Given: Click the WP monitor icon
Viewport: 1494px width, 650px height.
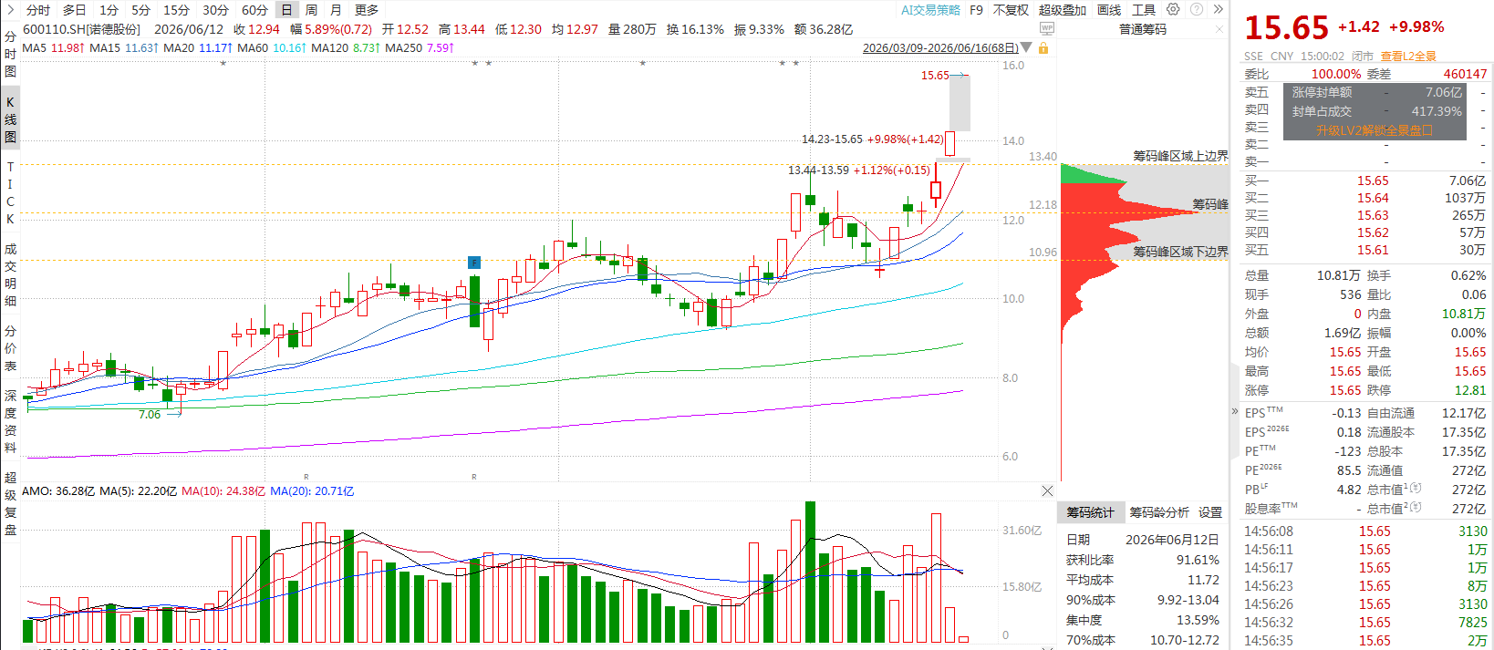Looking at the screenshot, I should coord(1047,29).
